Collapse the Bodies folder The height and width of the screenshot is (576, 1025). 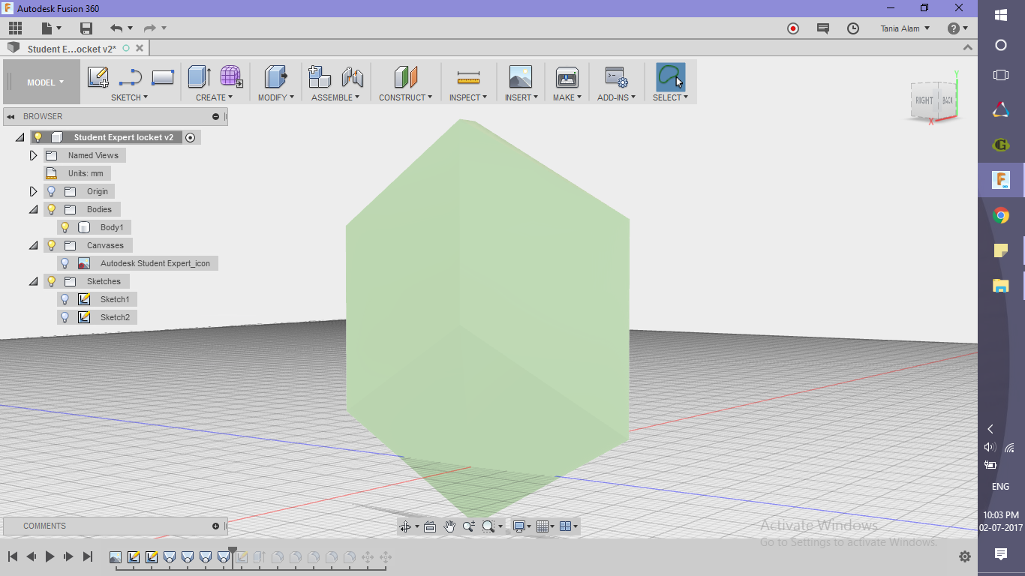[33, 210]
